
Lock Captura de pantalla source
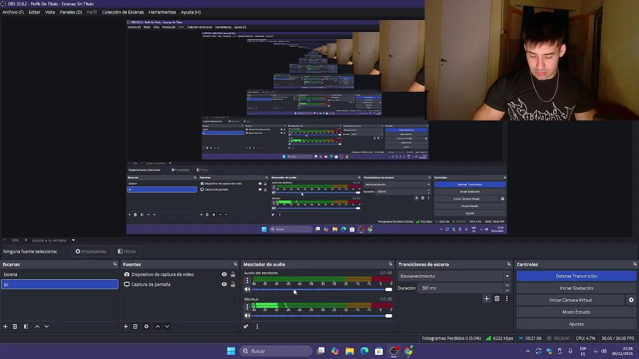(x=233, y=284)
